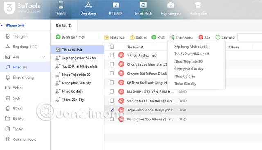Expand the Ảnh sidebar chevron
Screen dimensions: 262x150
coord(43,57)
